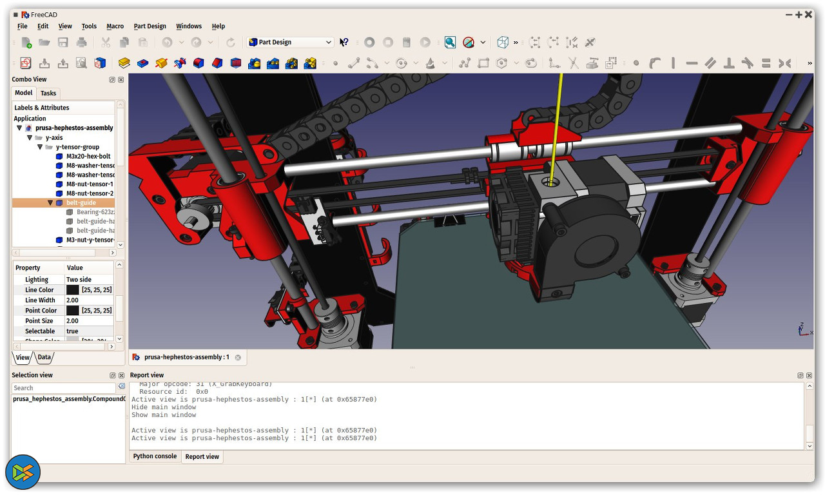Viewport: 825px width, 495px height.
Task: Open the Macro menu
Action: pos(115,26)
